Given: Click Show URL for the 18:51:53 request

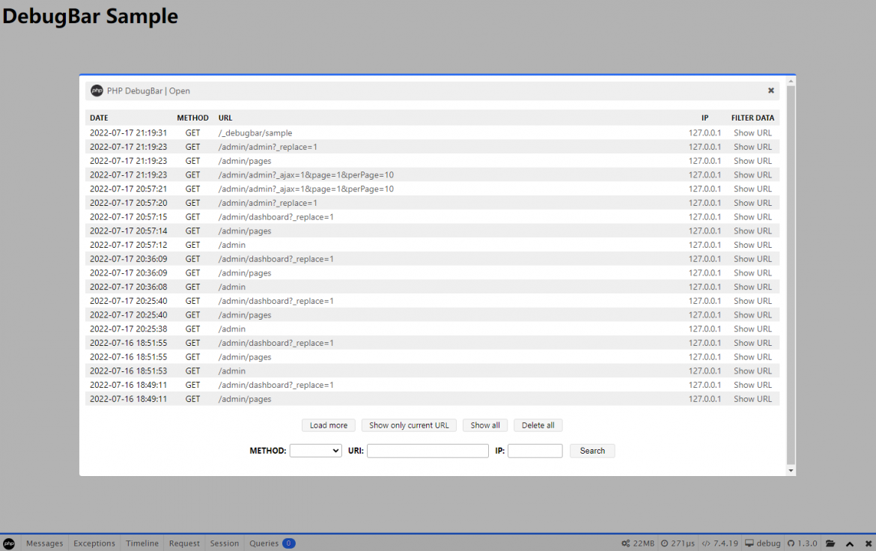Looking at the screenshot, I should click(752, 371).
